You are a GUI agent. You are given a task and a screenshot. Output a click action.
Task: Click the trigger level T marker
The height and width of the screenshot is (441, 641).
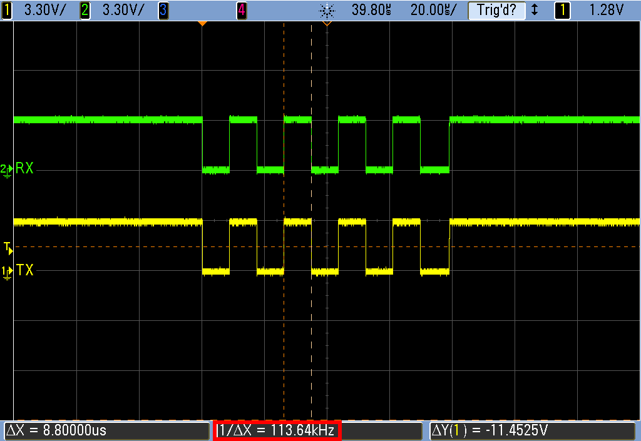click(7, 248)
